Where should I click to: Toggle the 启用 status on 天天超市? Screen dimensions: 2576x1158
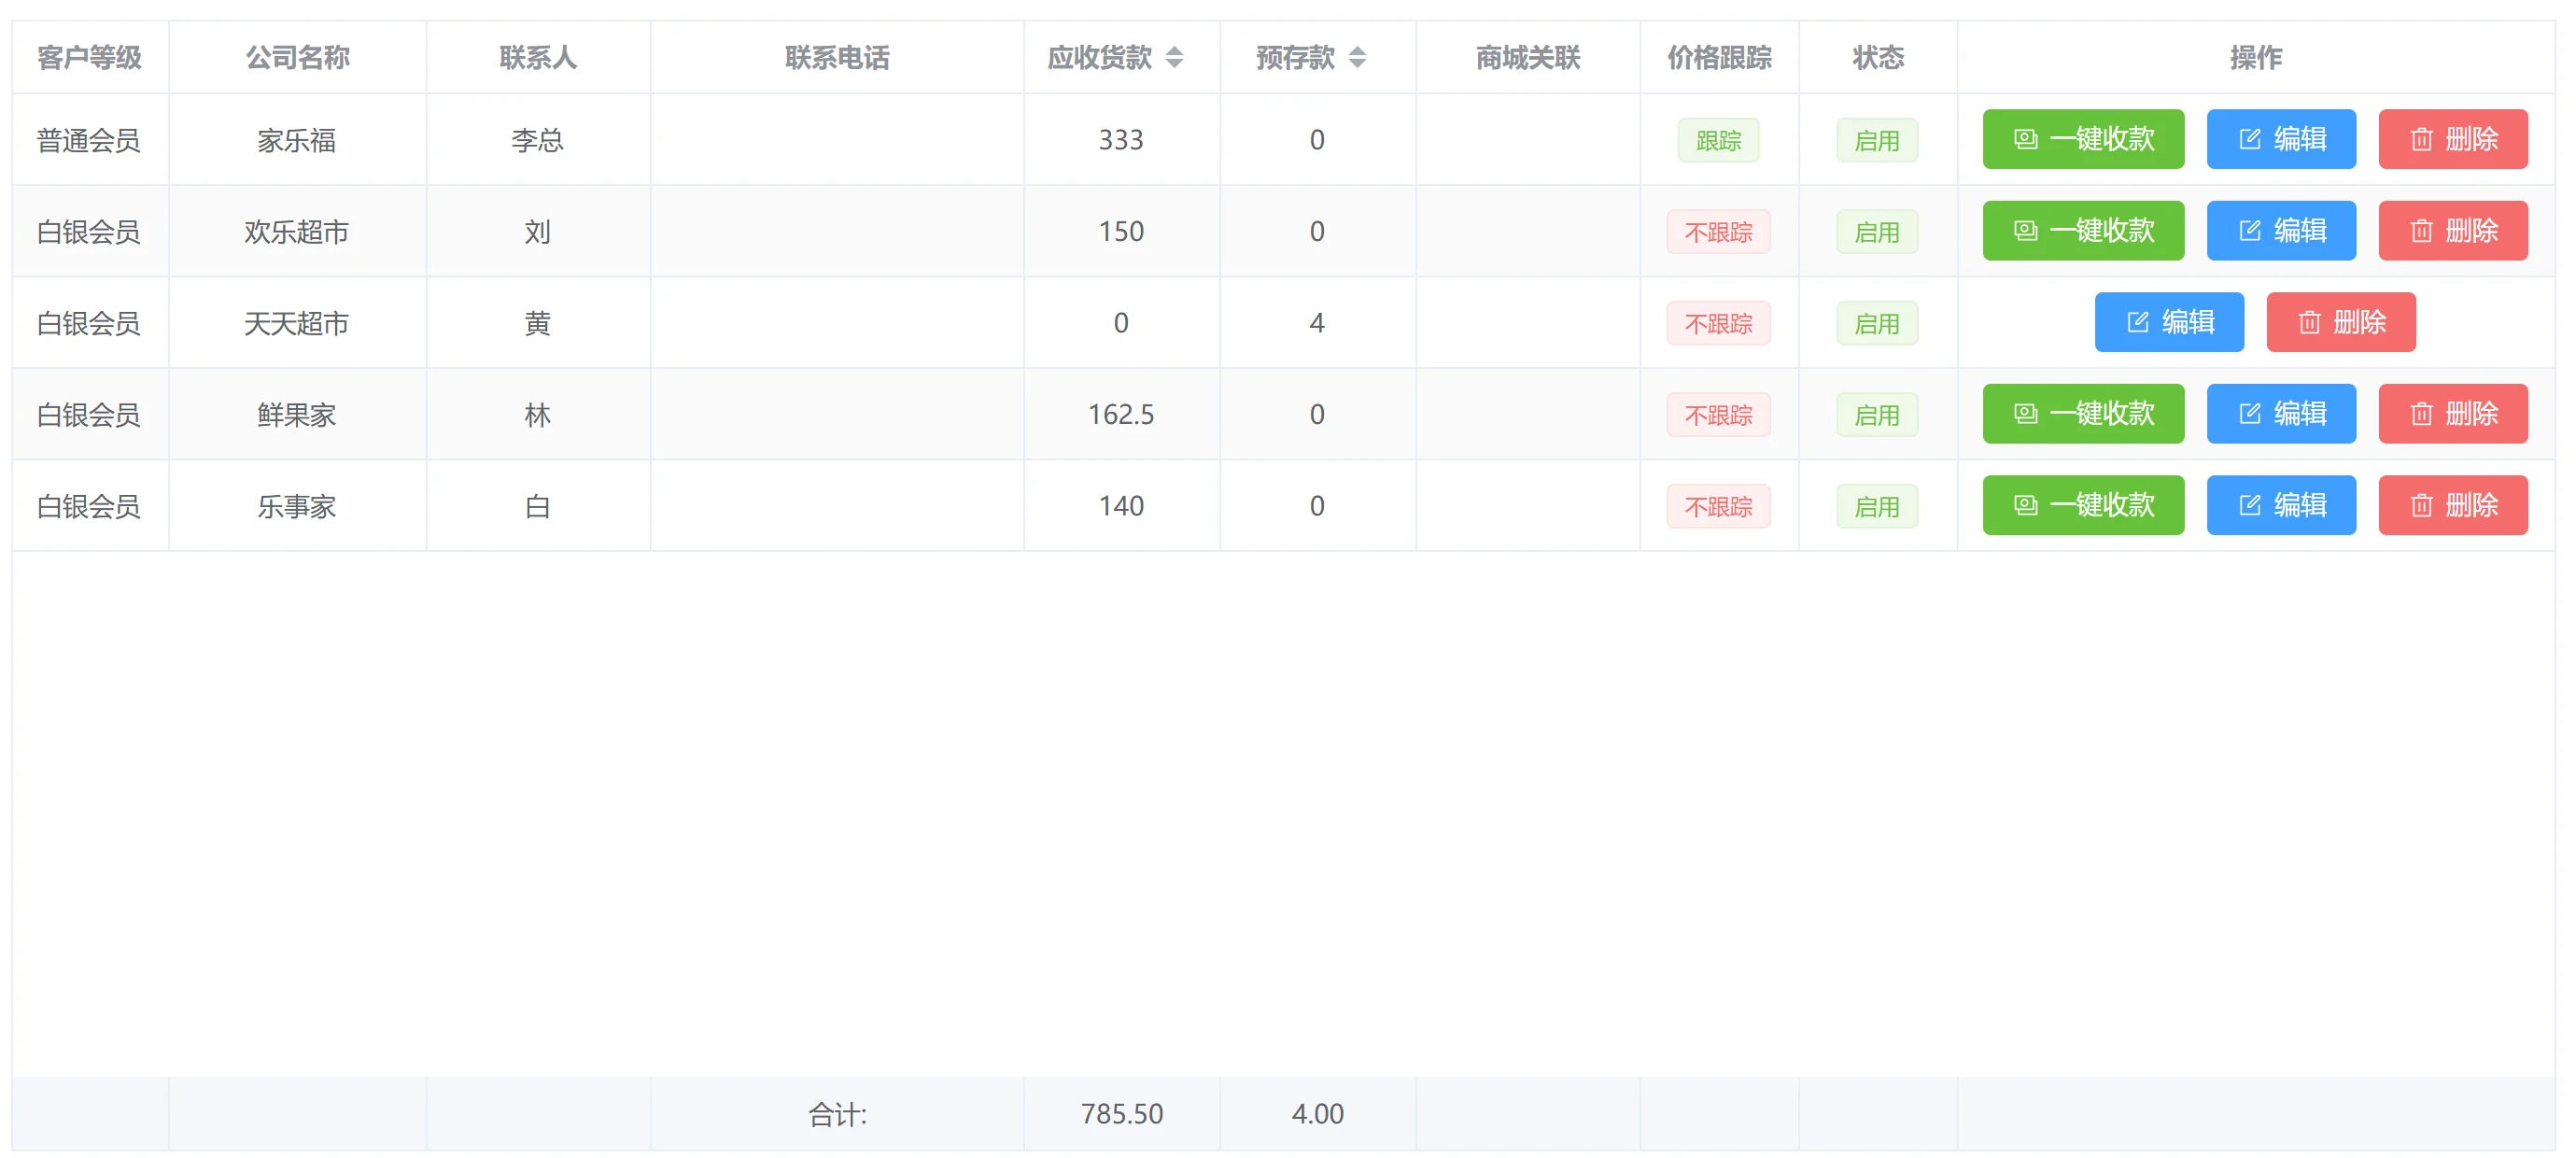[x=1877, y=322]
